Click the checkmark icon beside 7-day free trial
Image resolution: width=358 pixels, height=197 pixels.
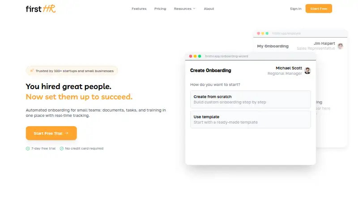point(28,149)
